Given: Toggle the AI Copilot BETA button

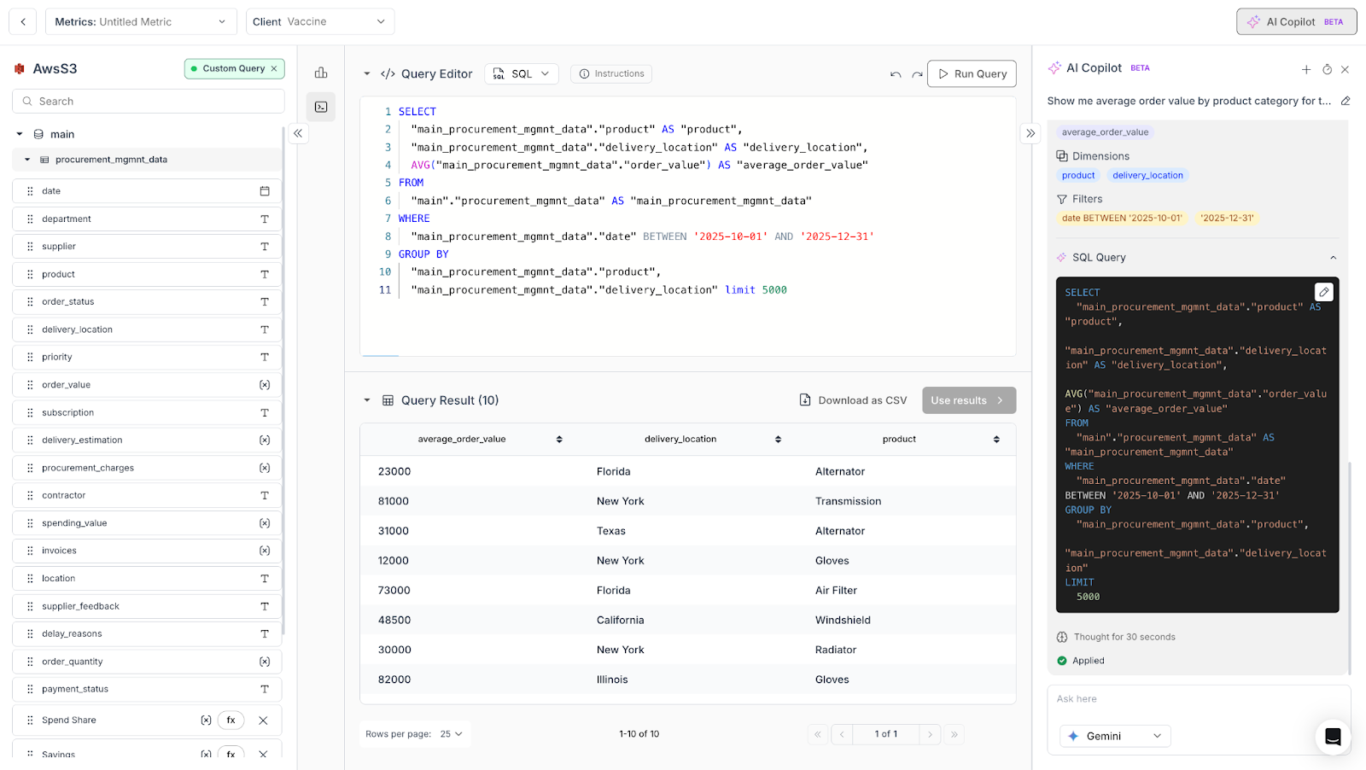Looking at the screenshot, I should (1296, 21).
